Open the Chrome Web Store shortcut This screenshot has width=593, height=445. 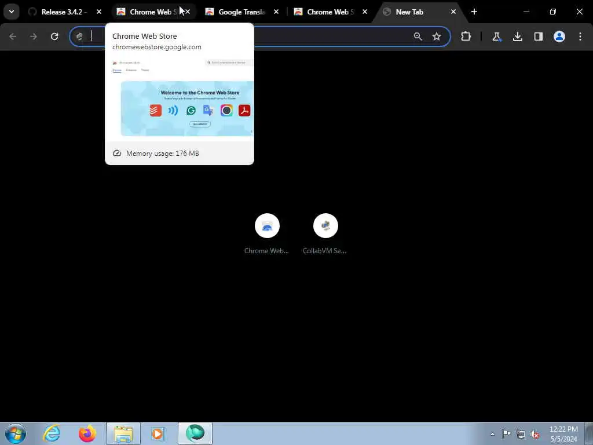pos(267,234)
